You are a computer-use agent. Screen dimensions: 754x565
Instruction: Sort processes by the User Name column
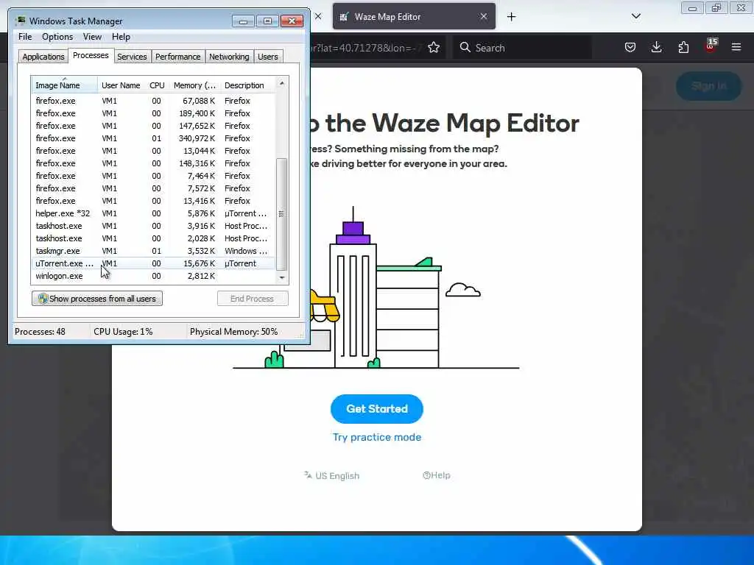[121, 85]
